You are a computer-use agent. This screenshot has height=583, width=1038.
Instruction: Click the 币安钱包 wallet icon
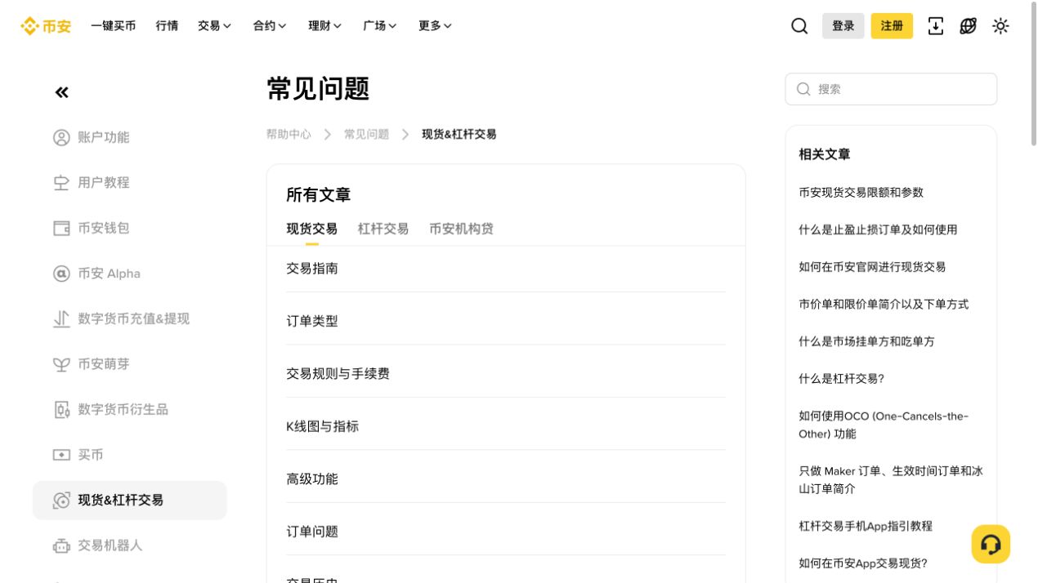[x=61, y=228]
